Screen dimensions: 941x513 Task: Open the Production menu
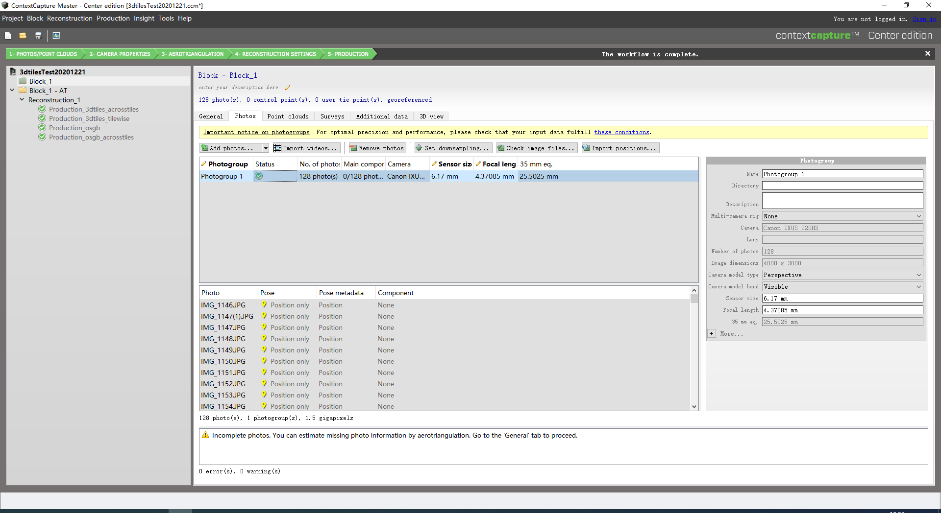[x=113, y=19]
